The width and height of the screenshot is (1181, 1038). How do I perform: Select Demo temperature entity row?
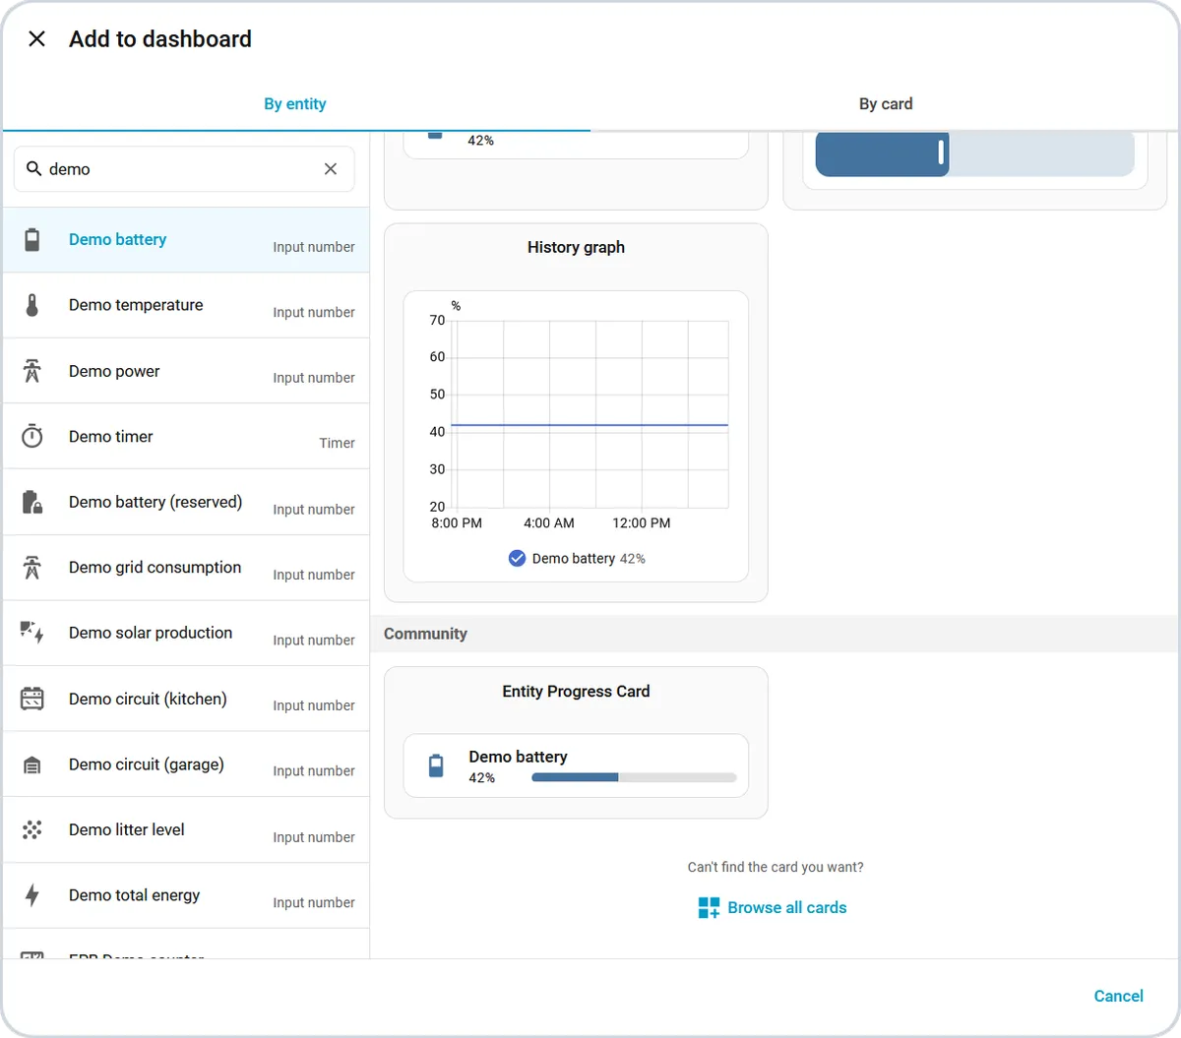click(x=186, y=306)
